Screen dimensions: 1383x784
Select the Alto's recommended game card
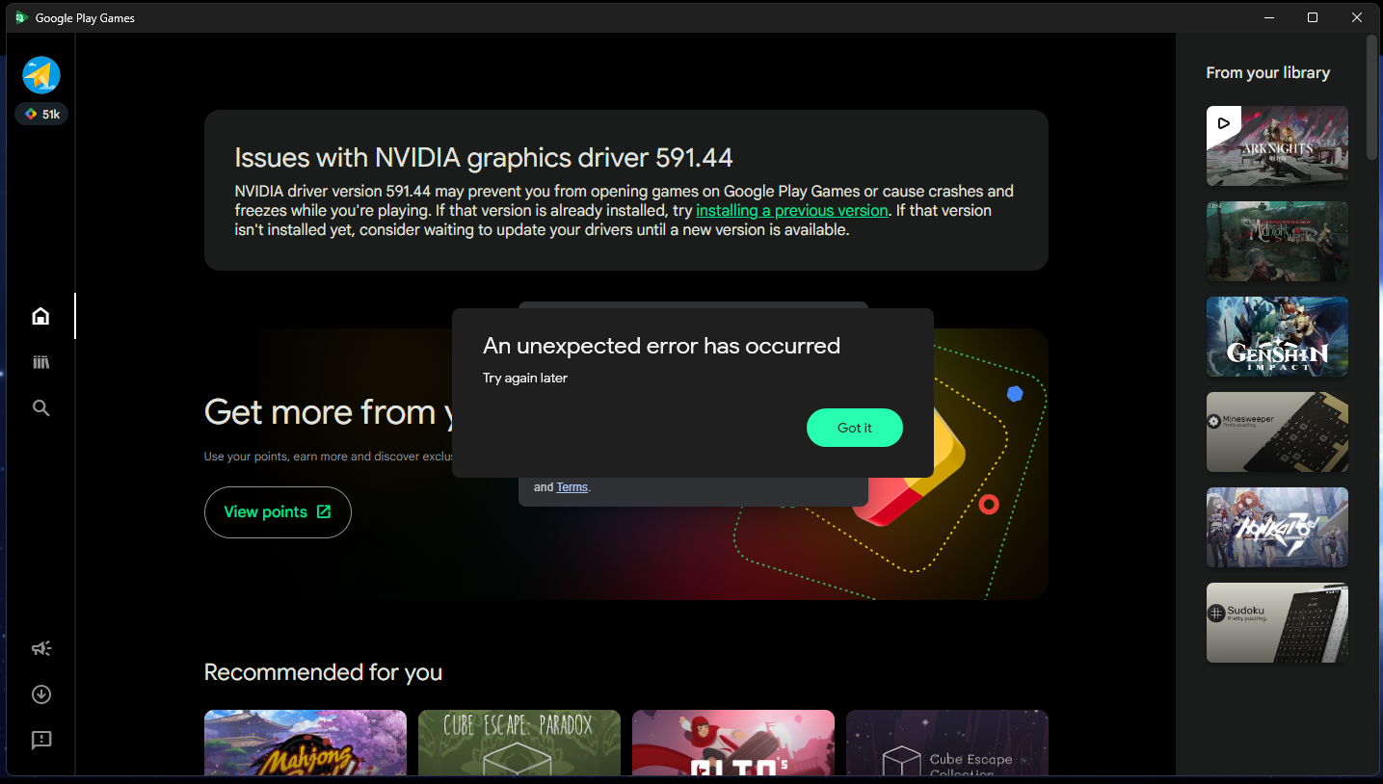(x=733, y=743)
